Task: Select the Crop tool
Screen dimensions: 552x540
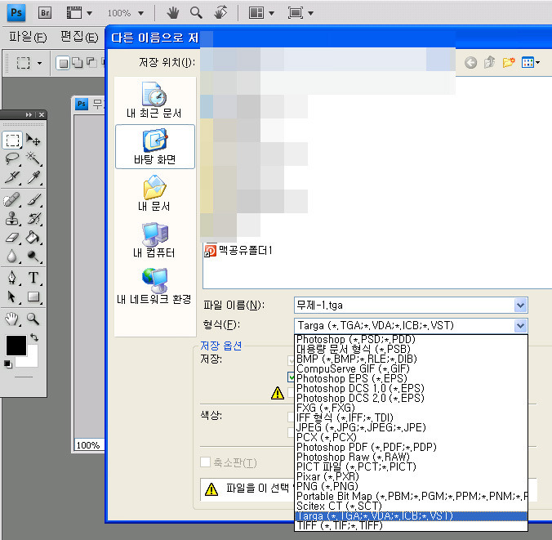Action: [13, 177]
